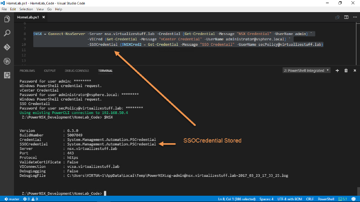This screenshot has height=202, width=360.
Task: Open the Help menu
Action: click(x=58, y=9)
